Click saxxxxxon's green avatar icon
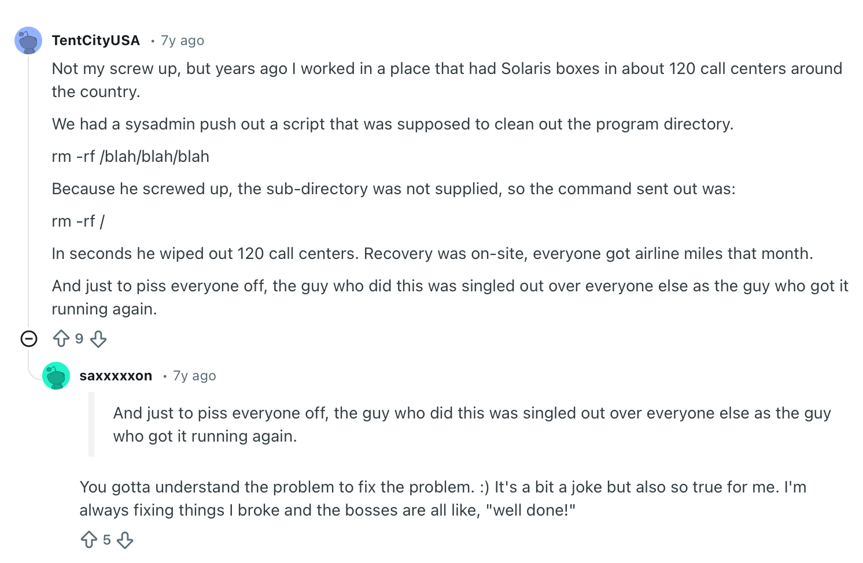Viewport: 863px width, 563px height. click(56, 376)
